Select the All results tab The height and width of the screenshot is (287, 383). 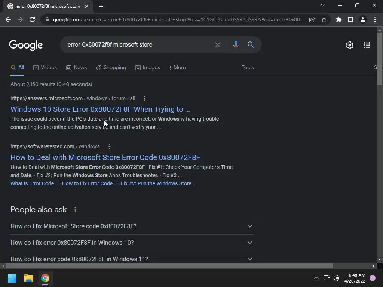17,68
